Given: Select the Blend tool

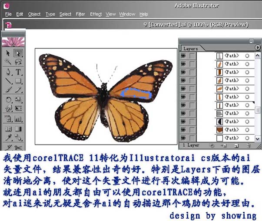Looking at the screenshot, I should click(18, 138).
